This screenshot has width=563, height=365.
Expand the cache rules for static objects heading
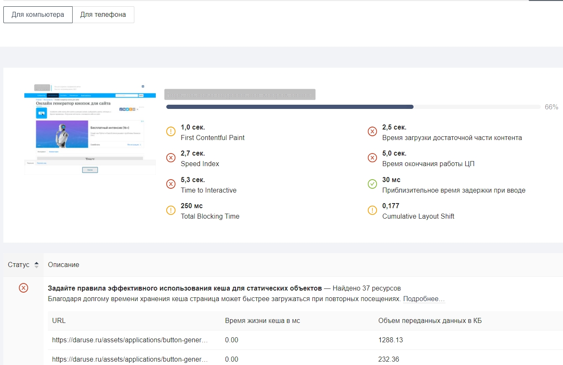185,288
